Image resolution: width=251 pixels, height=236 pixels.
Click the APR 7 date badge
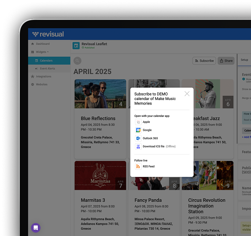pyautogui.click(x=121, y=184)
